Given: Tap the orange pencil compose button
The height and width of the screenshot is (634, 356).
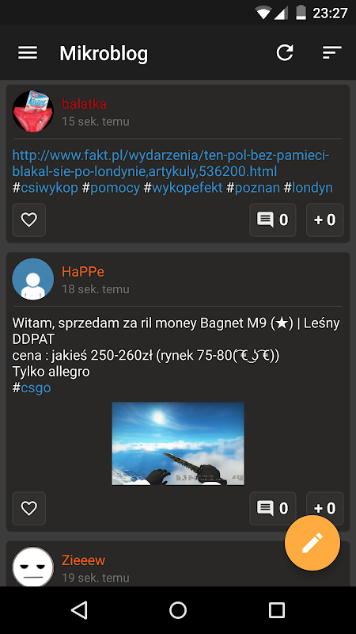Looking at the screenshot, I should [x=312, y=543].
